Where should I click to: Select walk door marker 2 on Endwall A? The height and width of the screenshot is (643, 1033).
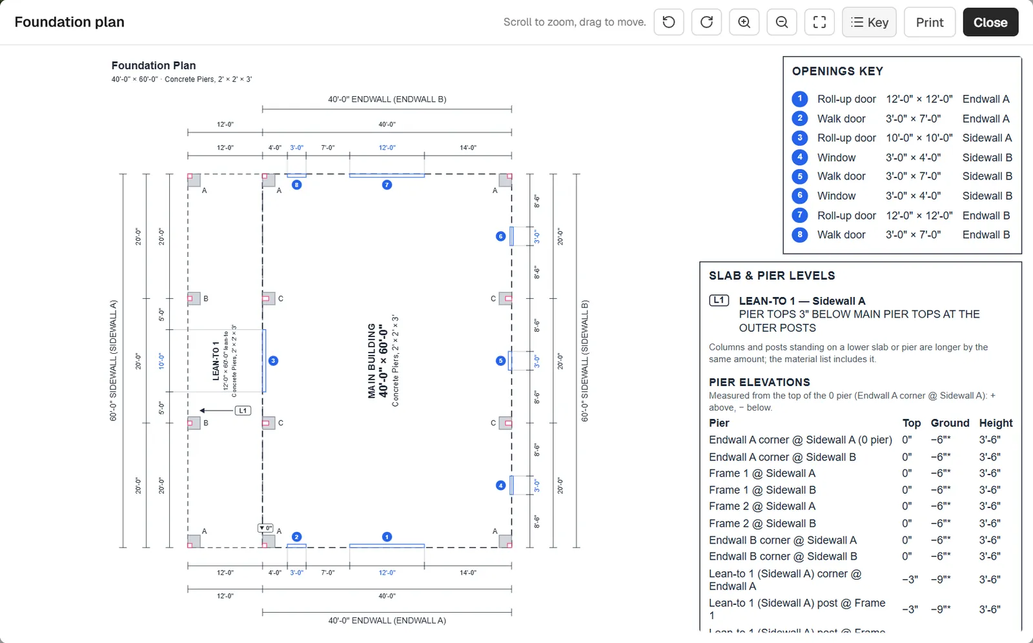coord(296,536)
